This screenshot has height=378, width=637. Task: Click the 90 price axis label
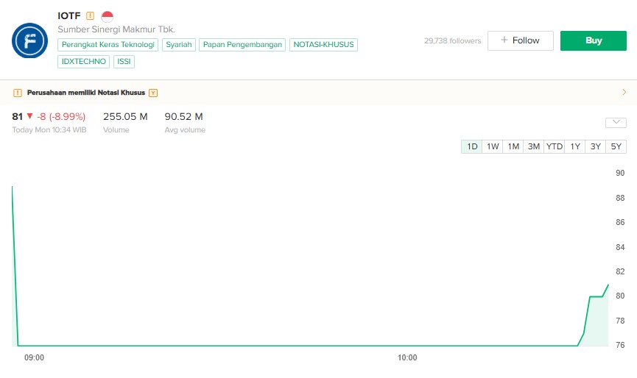click(x=620, y=173)
